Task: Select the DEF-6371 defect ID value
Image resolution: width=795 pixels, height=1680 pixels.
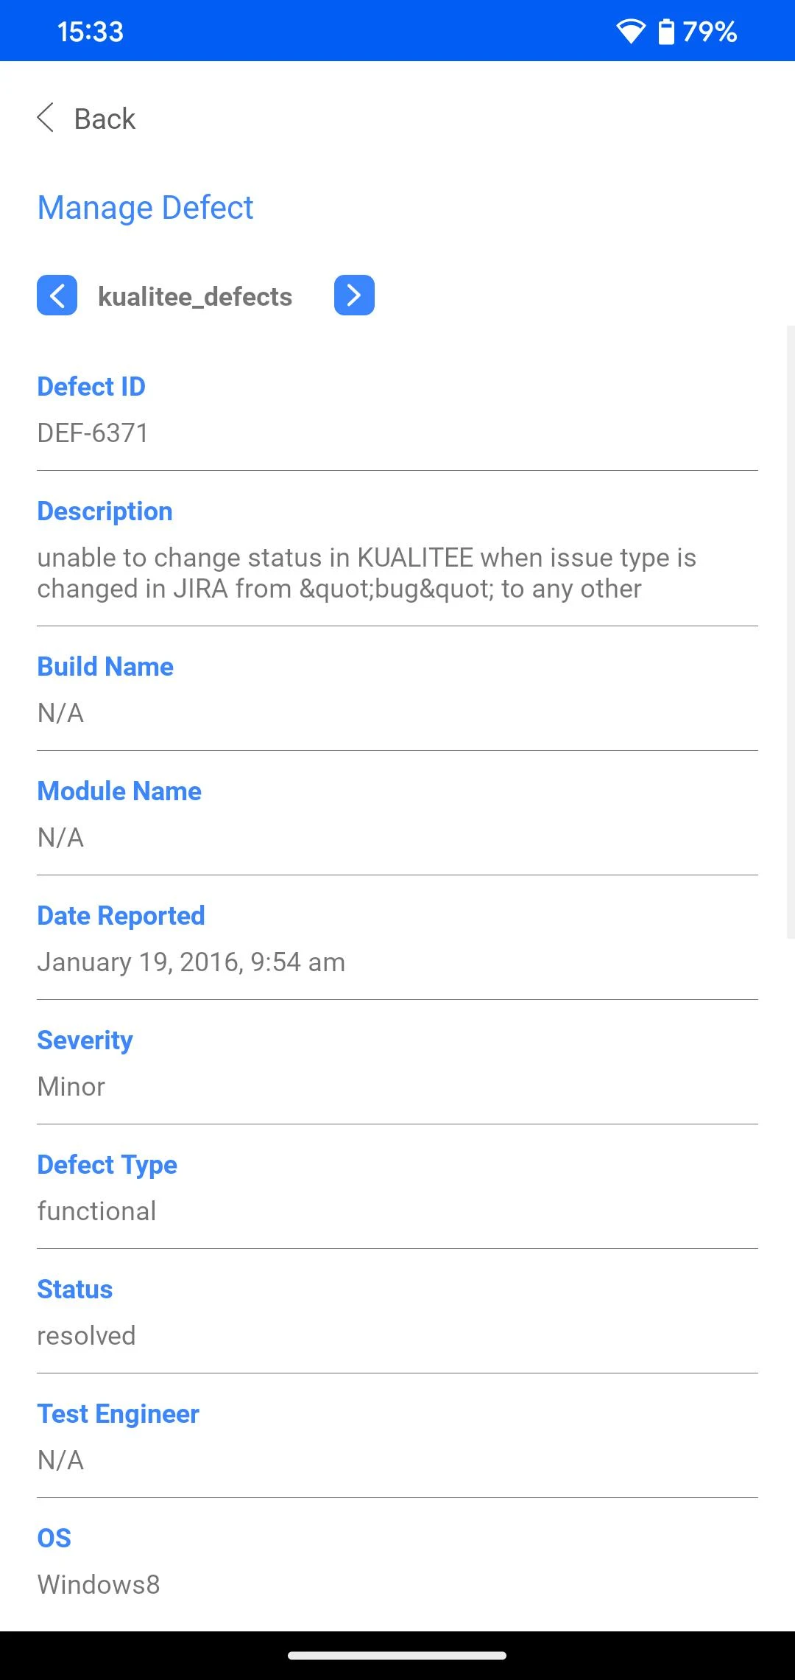Action: tap(93, 433)
